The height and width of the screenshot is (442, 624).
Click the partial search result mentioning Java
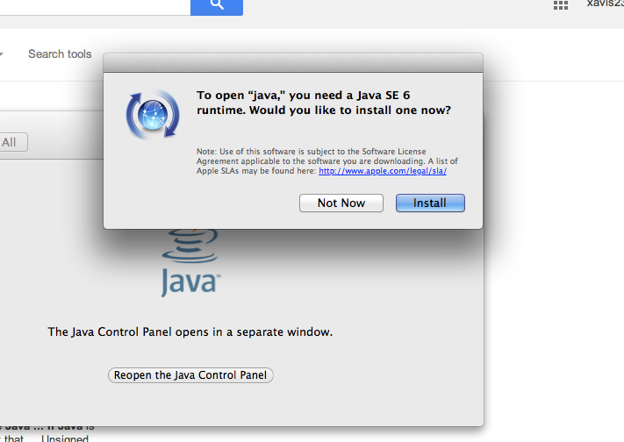pos(47,428)
